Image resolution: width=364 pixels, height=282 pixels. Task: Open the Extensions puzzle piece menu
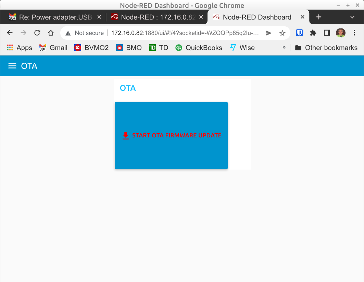pyautogui.click(x=313, y=33)
